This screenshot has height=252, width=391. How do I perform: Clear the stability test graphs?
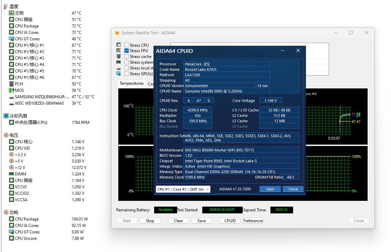[178, 220]
